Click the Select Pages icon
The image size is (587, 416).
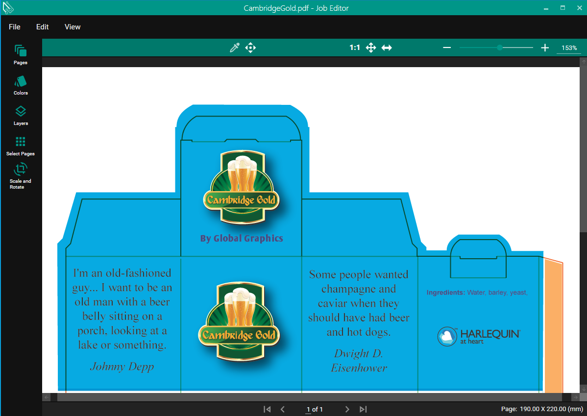[21, 146]
